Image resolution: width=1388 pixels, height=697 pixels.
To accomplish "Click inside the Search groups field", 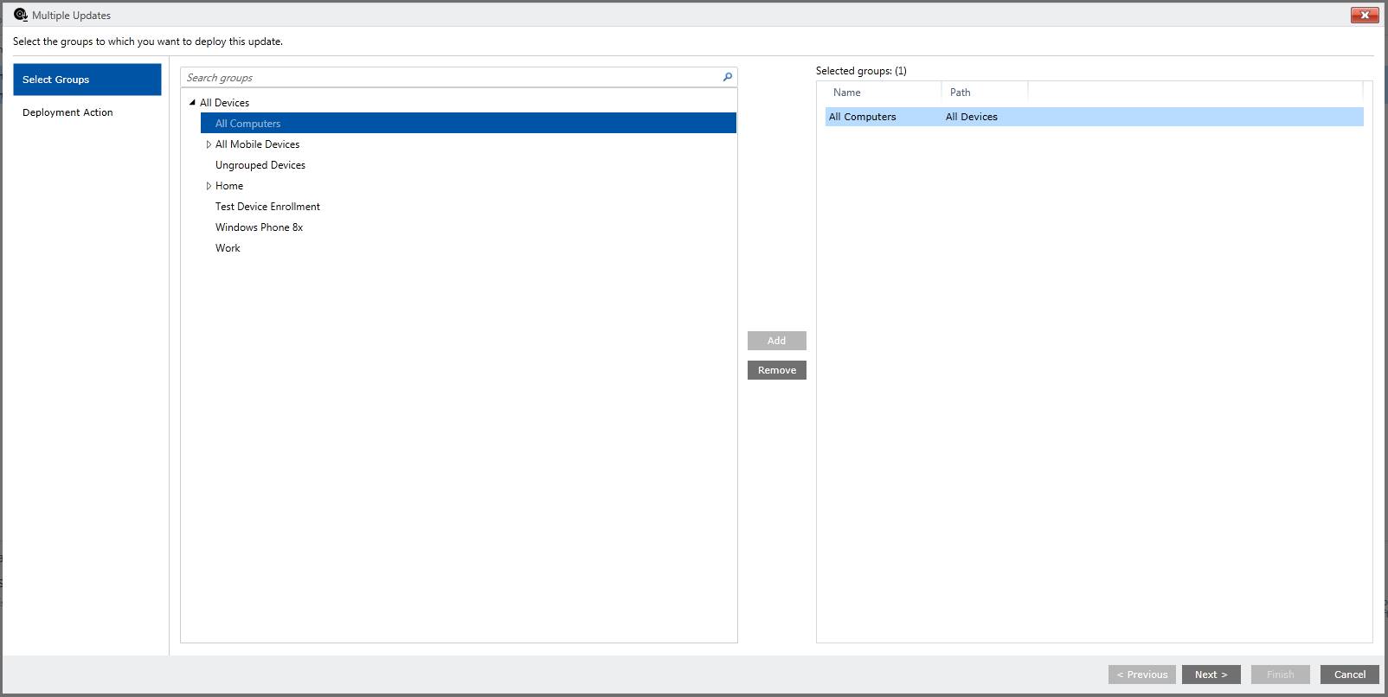I will pyautogui.click(x=450, y=78).
